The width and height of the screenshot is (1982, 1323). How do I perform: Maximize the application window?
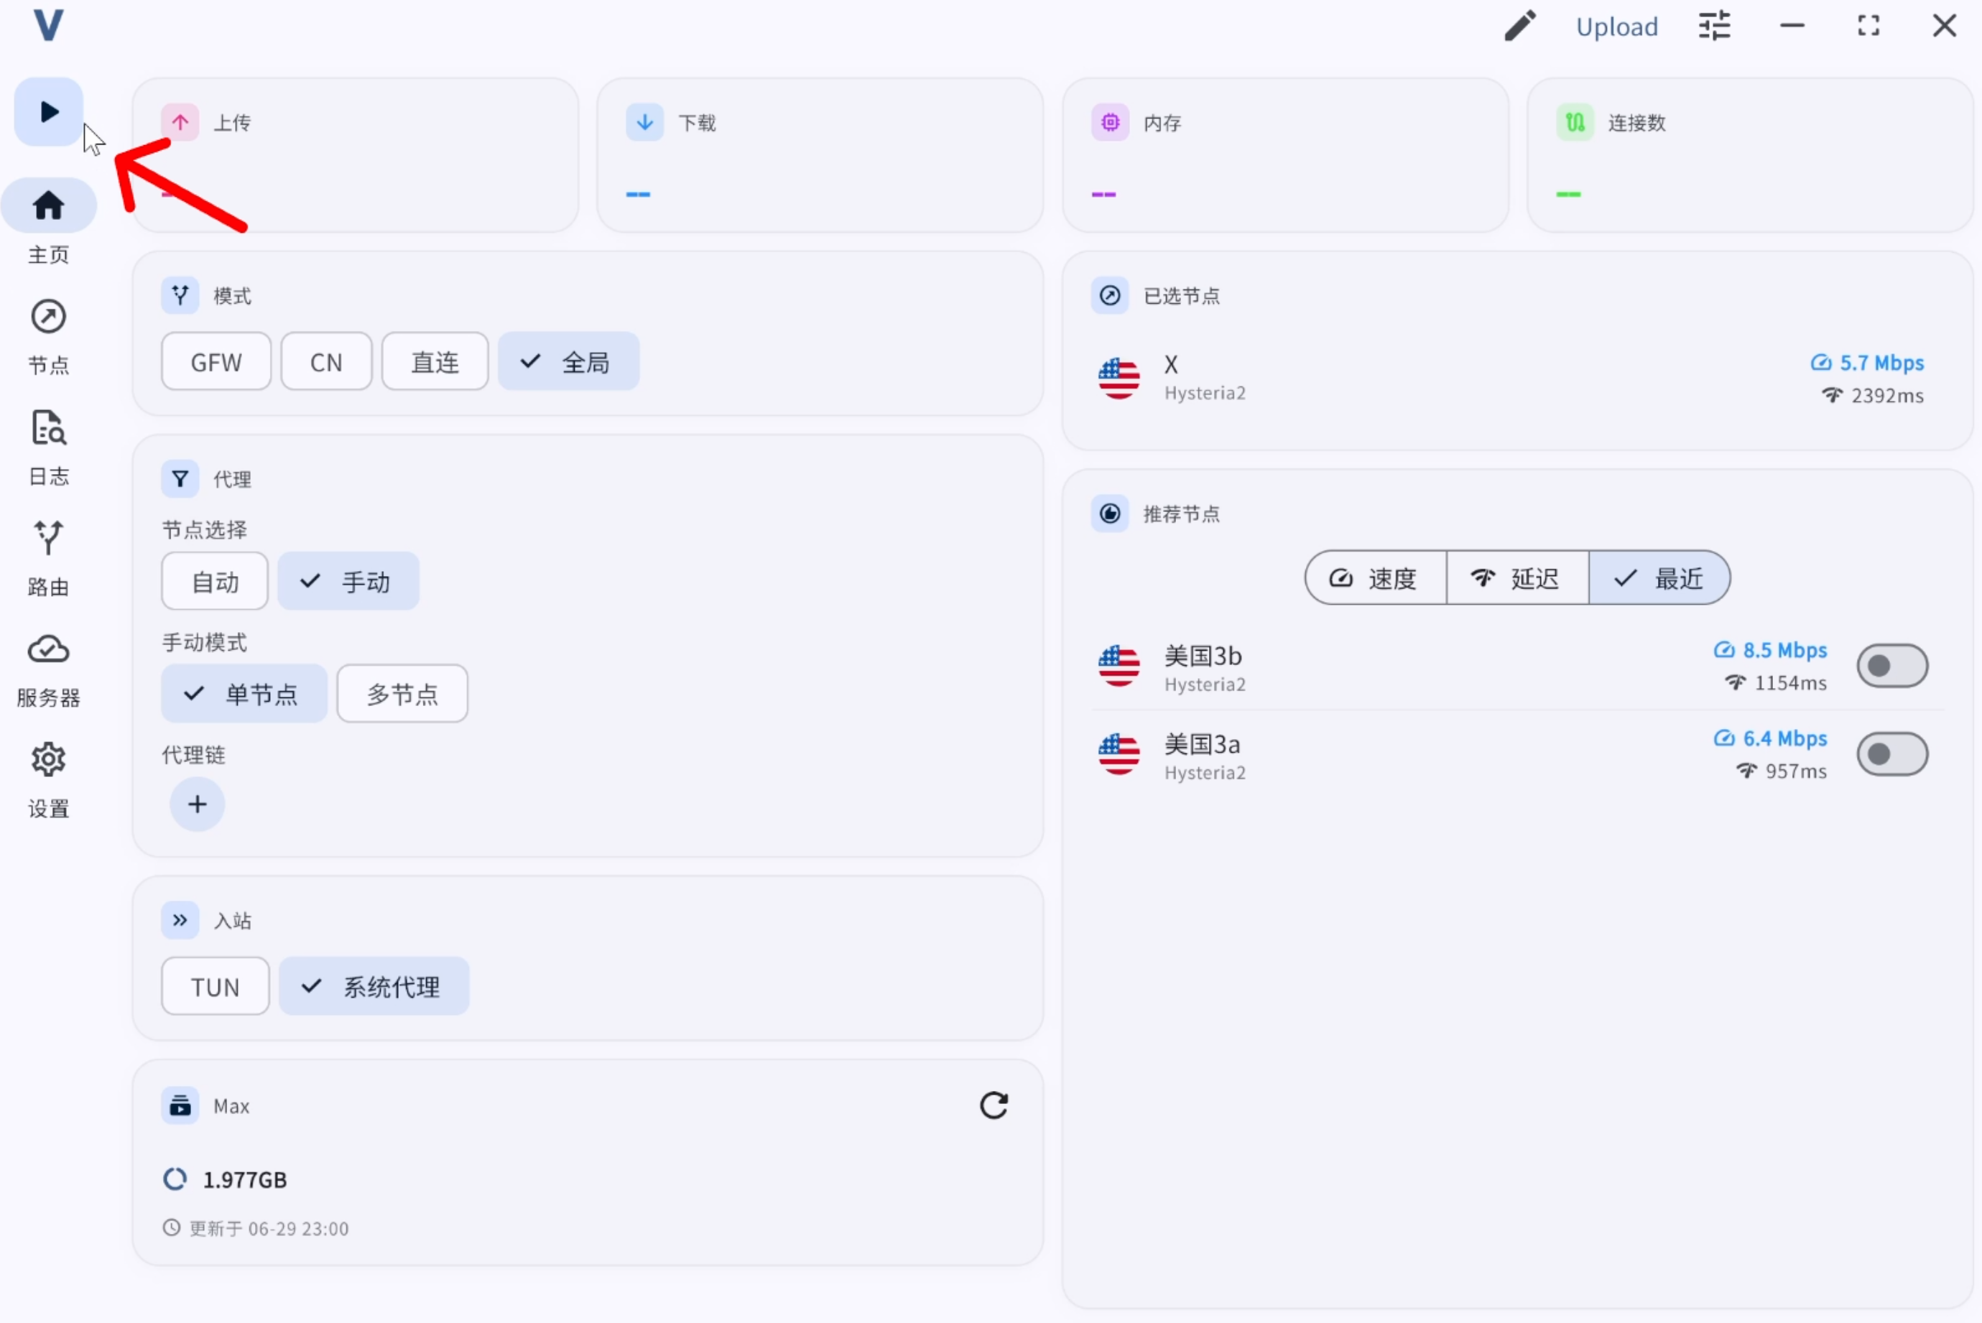[x=1868, y=26]
